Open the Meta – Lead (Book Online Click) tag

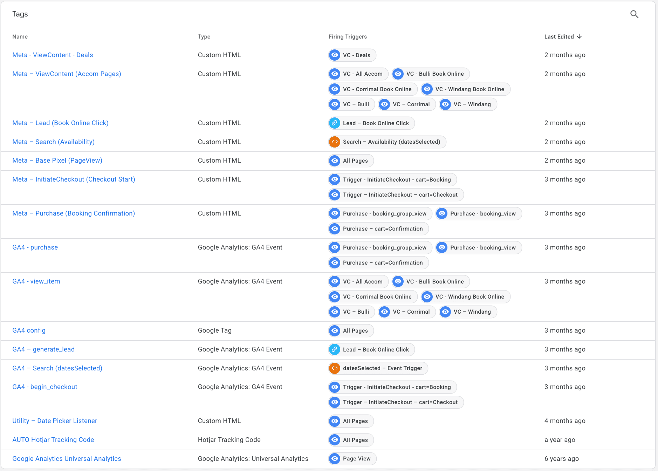tap(60, 123)
